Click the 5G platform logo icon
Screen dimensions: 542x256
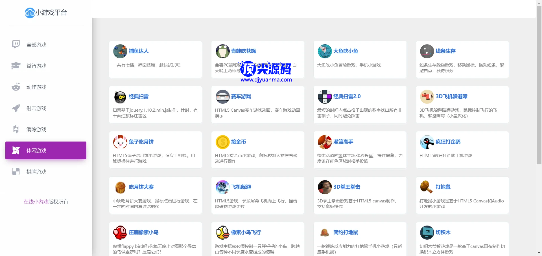click(30, 13)
